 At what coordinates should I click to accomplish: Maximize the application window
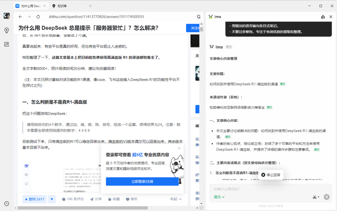point(321,6)
